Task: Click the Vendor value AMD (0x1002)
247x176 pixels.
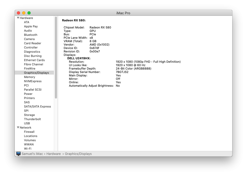Action: [x=99, y=45]
